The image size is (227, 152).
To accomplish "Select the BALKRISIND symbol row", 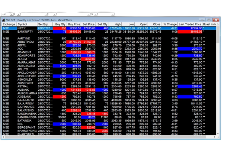I will coord(109,110).
